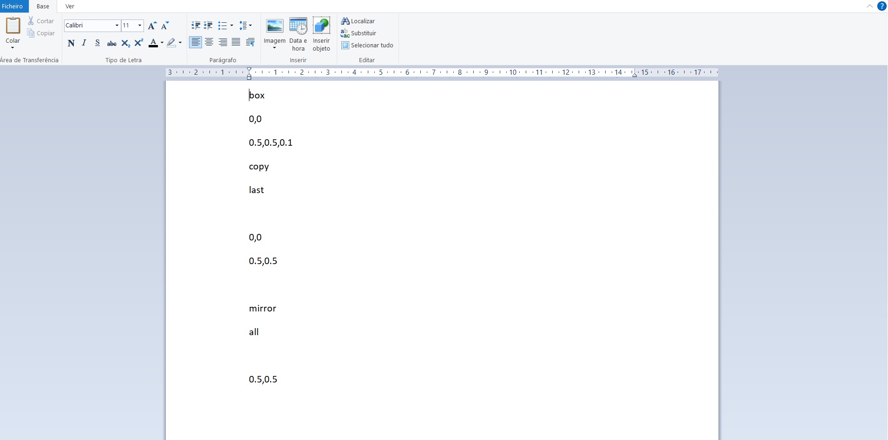Click the word 'last' in the document
The width and height of the screenshot is (888, 440).
256,190
